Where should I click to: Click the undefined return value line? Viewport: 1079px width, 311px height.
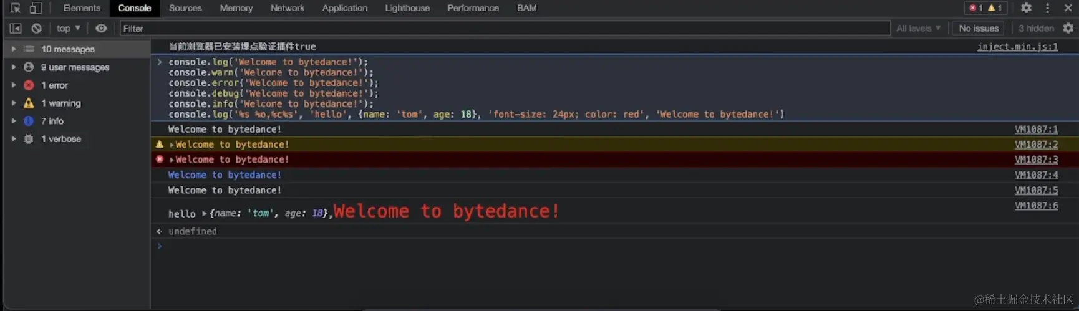pos(193,231)
